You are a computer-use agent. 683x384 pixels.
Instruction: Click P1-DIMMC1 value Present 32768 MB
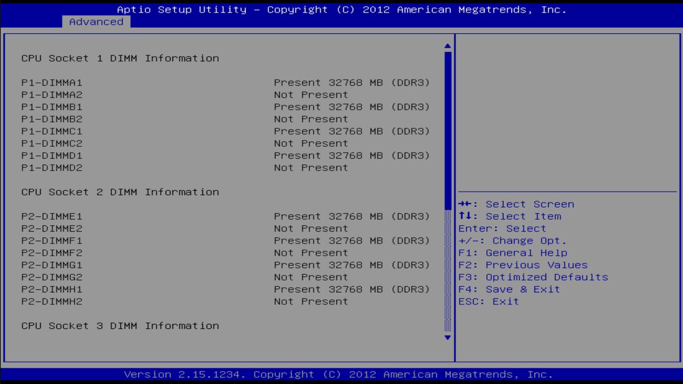(x=352, y=131)
